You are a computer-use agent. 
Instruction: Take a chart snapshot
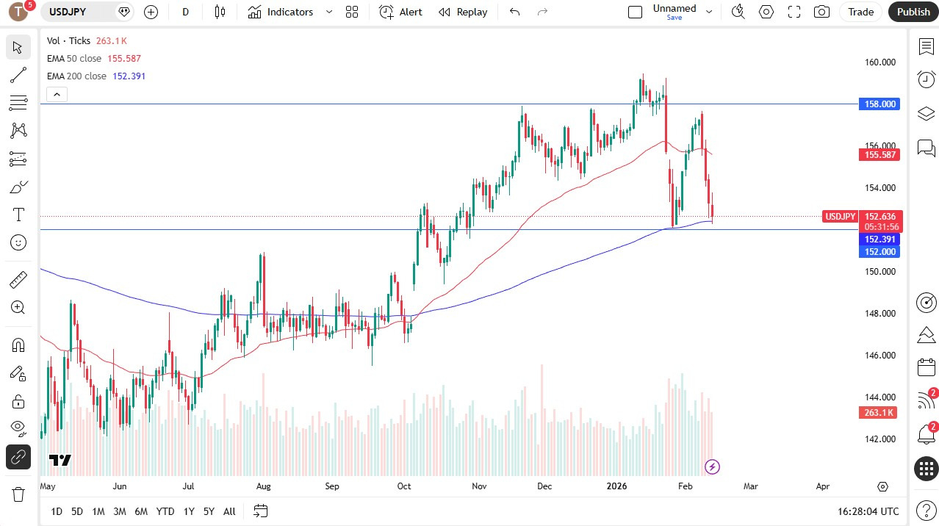pos(821,12)
